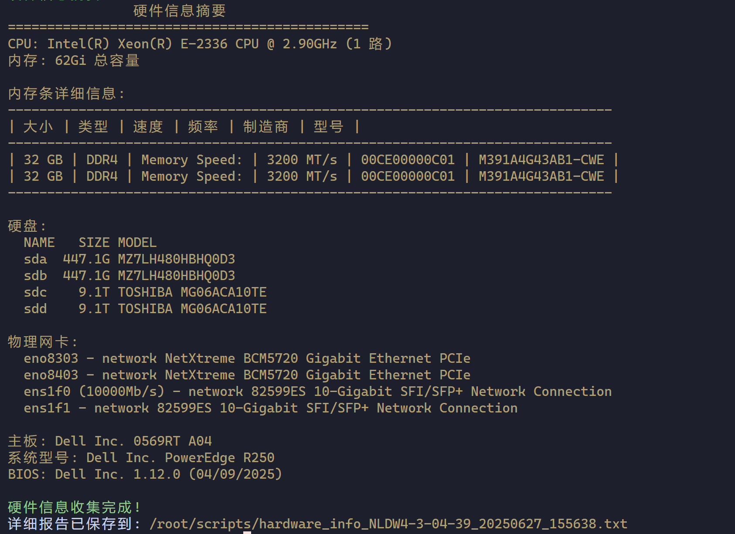Click the 型号 column header
Viewport: 735px width, 534px height.
328,127
